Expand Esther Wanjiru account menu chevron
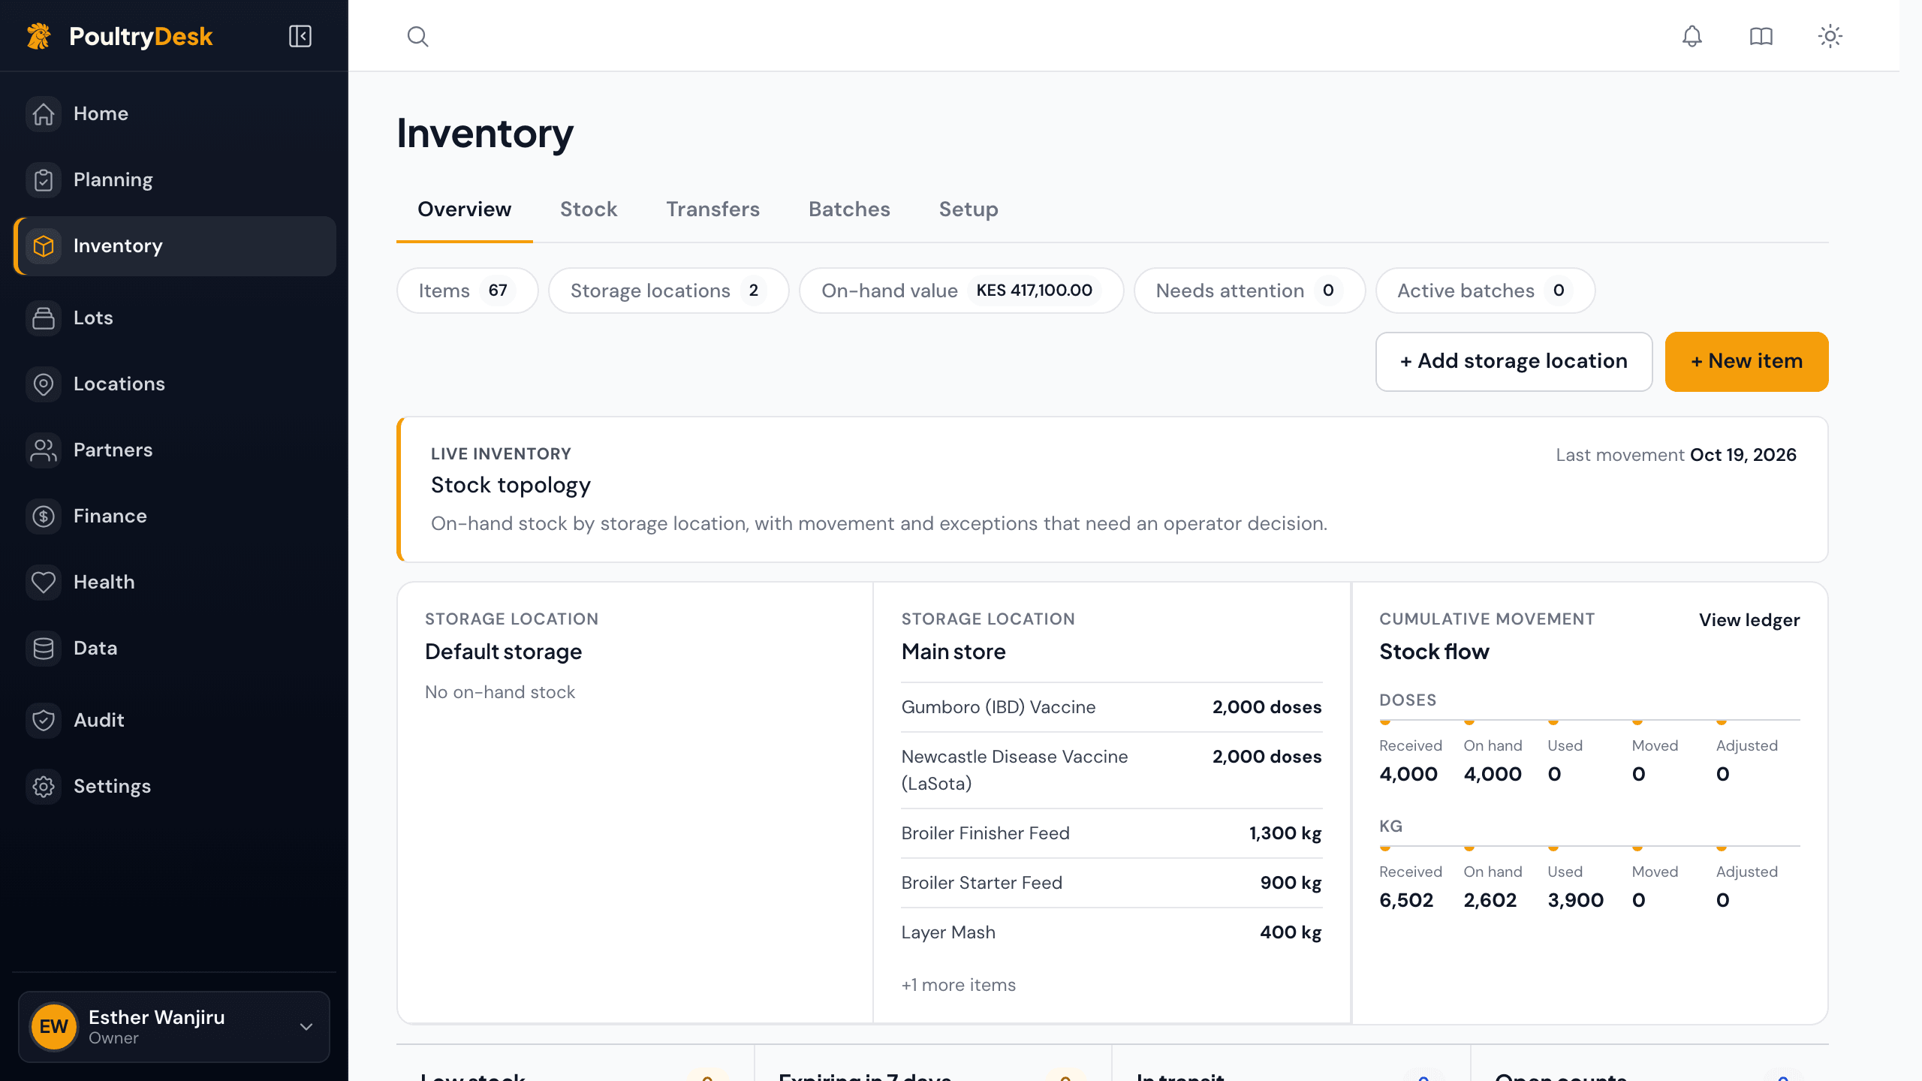The height and width of the screenshot is (1081, 1922). (x=306, y=1027)
